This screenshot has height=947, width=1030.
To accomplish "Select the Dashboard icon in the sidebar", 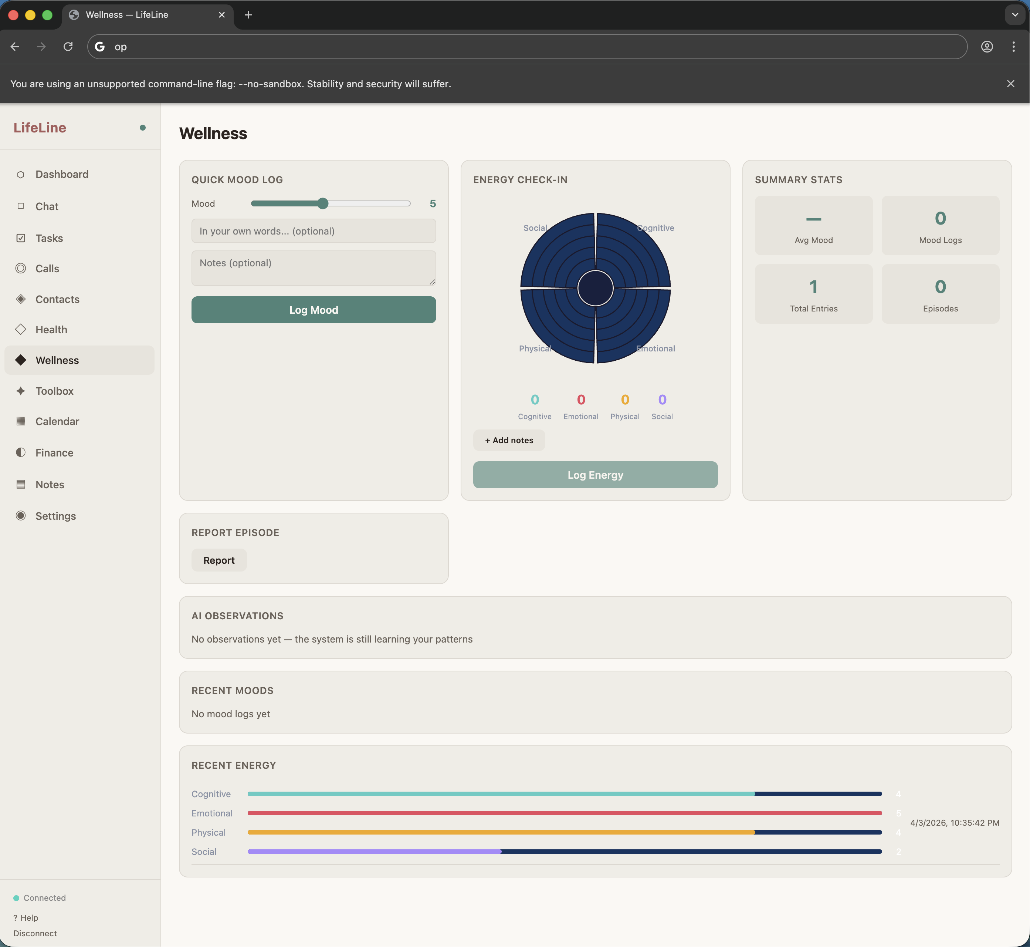I will coord(21,174).
